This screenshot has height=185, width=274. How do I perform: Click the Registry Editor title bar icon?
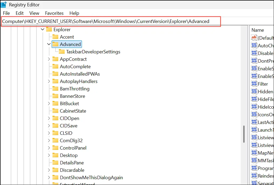point(4,5)
